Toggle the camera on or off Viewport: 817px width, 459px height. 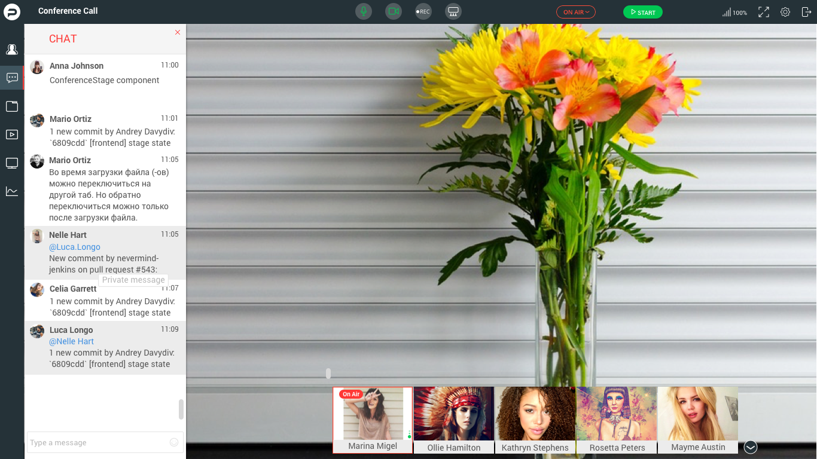[393, 12]
